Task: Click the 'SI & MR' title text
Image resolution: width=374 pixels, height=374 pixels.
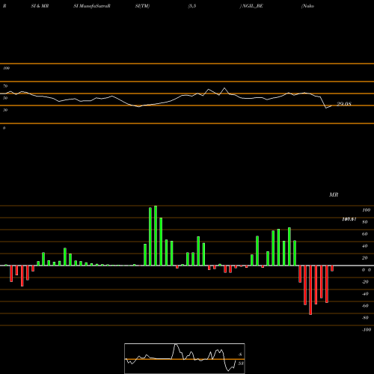Action: tap(40, 6)
